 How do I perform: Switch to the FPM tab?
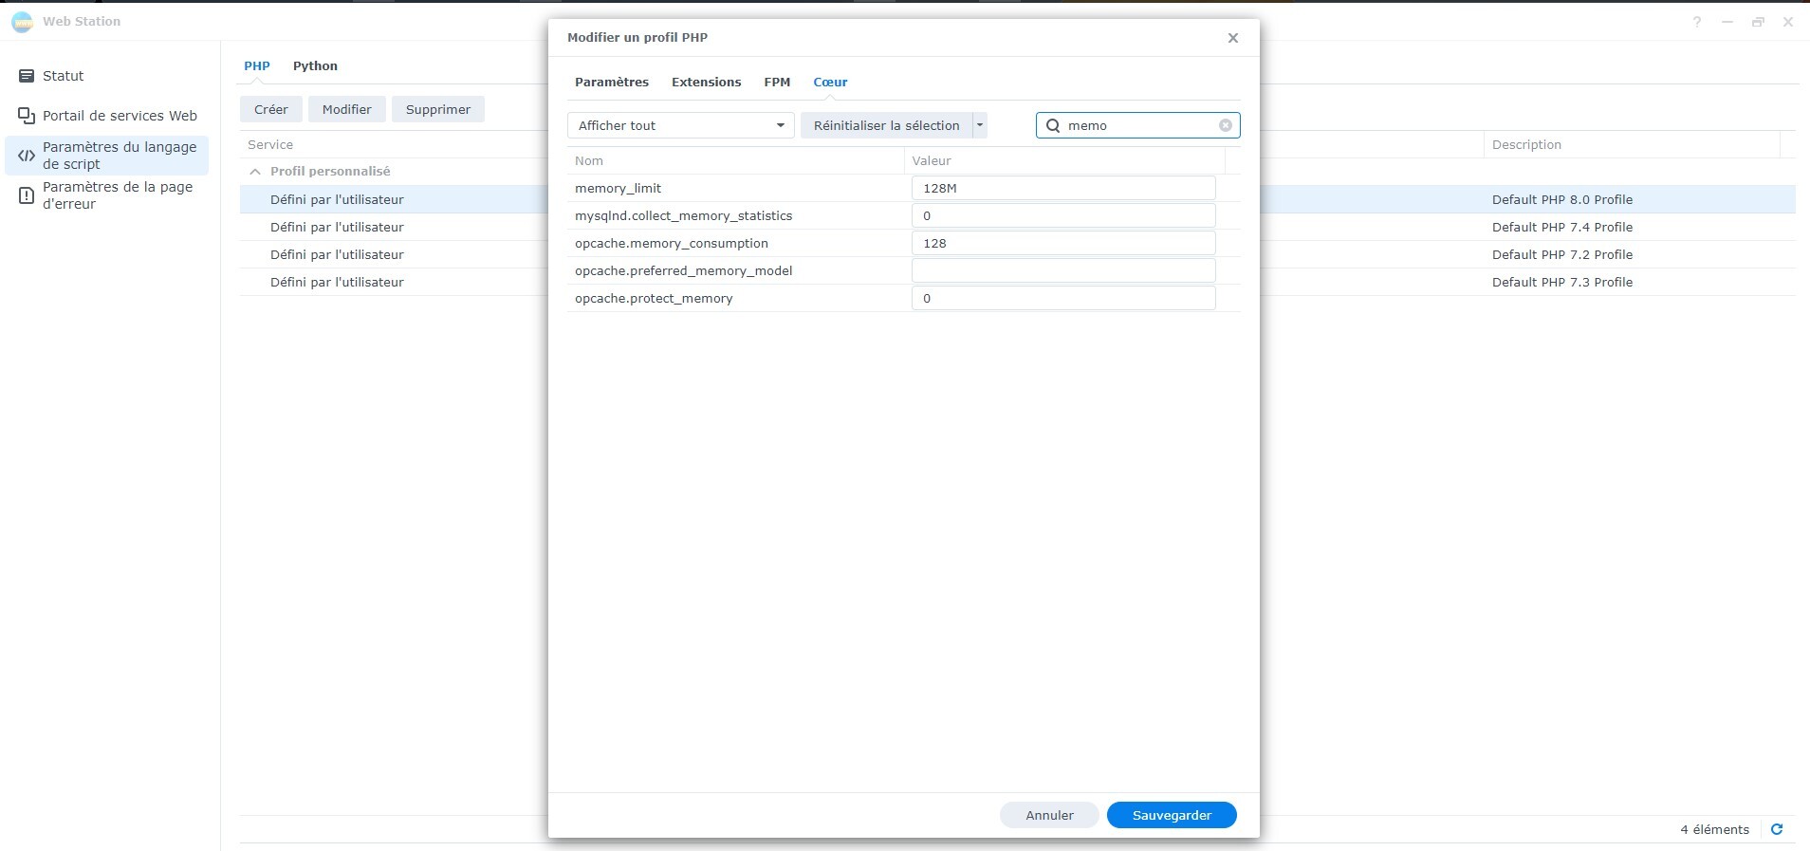click(776, 83)
